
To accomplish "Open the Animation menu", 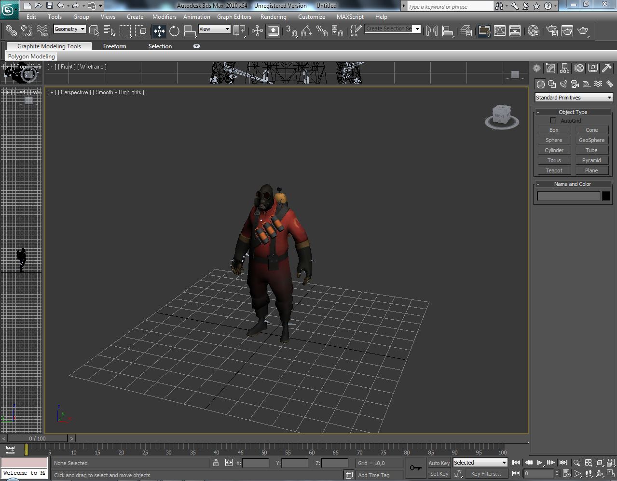I will (197, 16).
